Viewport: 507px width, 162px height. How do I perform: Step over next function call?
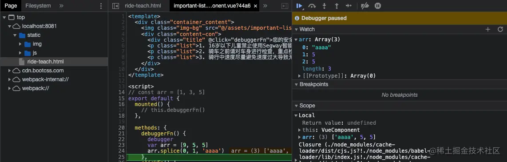[312, 6]
